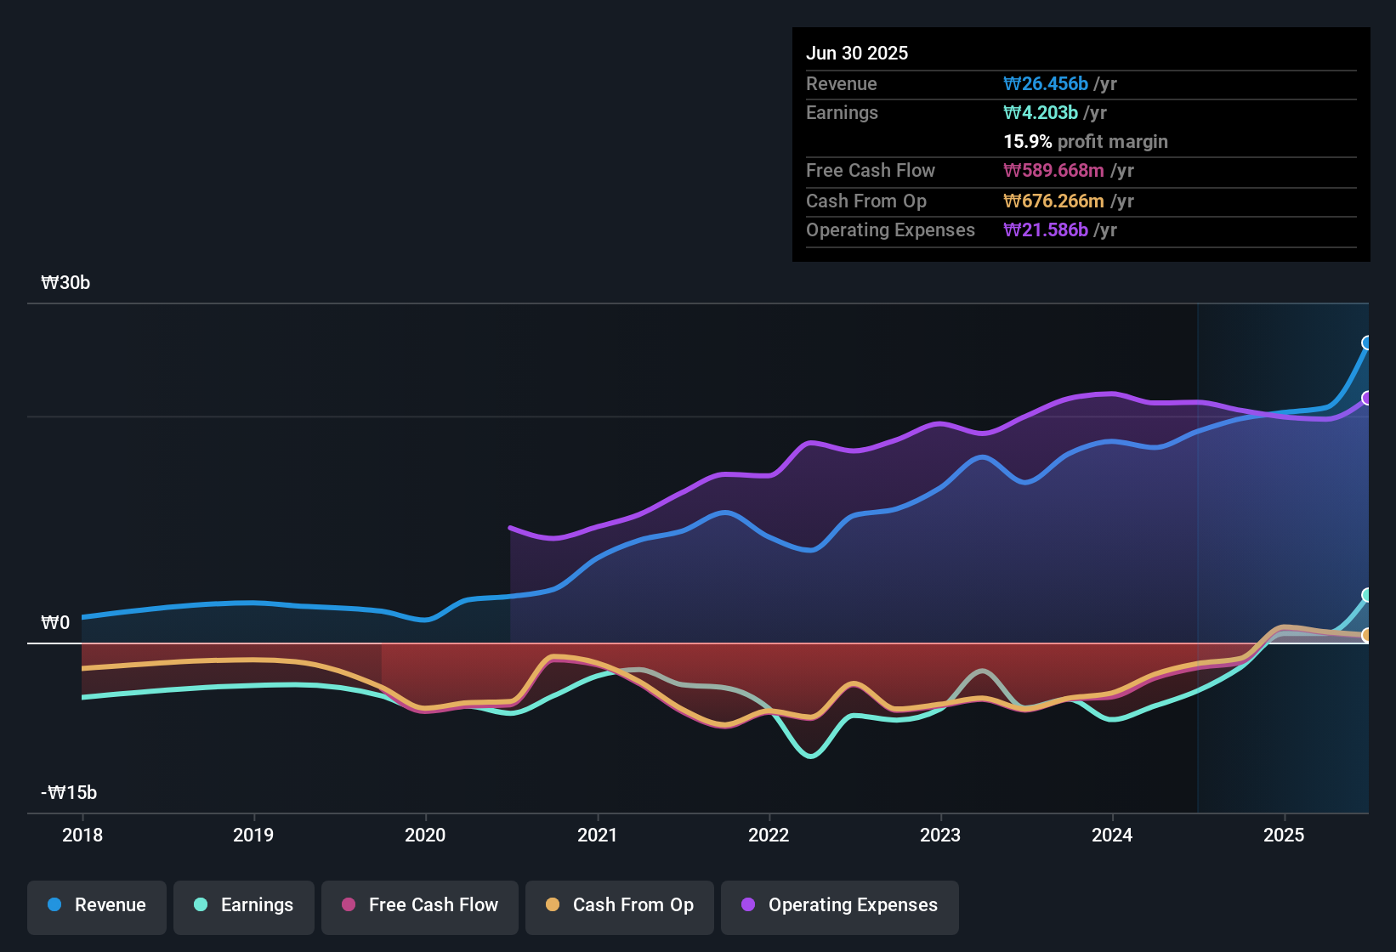Open the Revenue value in the tooltip
The height and width of the screenshot is (952, 1396).
(1047, 83)
